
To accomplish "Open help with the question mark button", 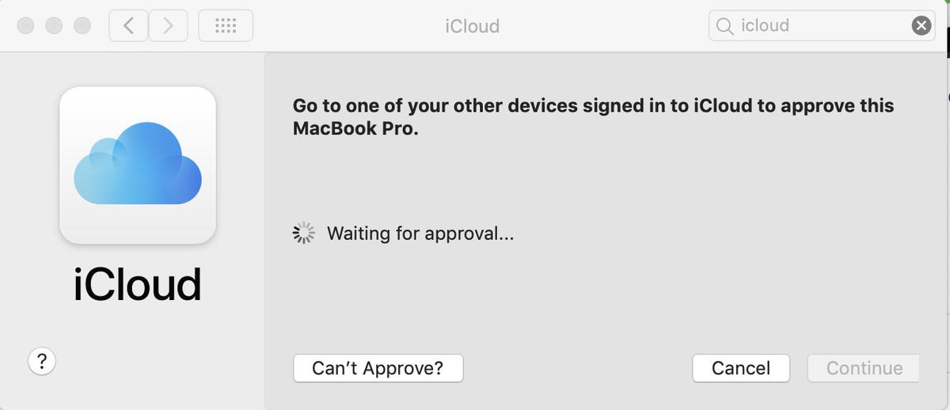I will pyautogui.click(x=42, y=362).
